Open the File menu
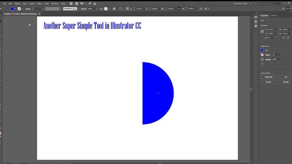Viewport: 292px width, 164px height. [5, 4]
